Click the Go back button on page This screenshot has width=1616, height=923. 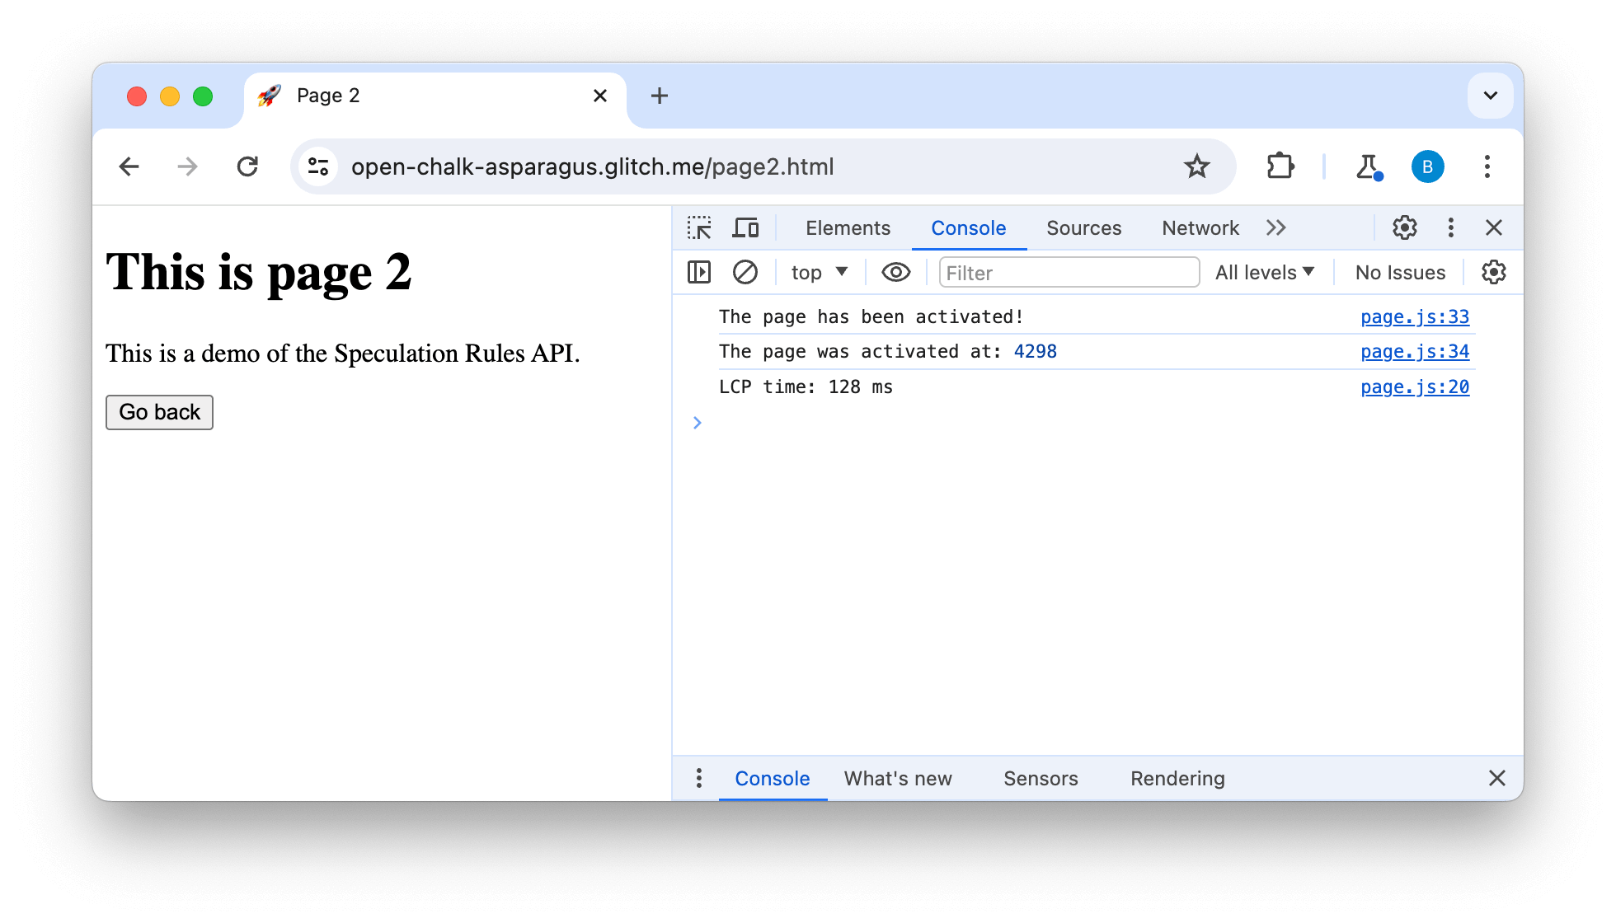coord(158,411)
